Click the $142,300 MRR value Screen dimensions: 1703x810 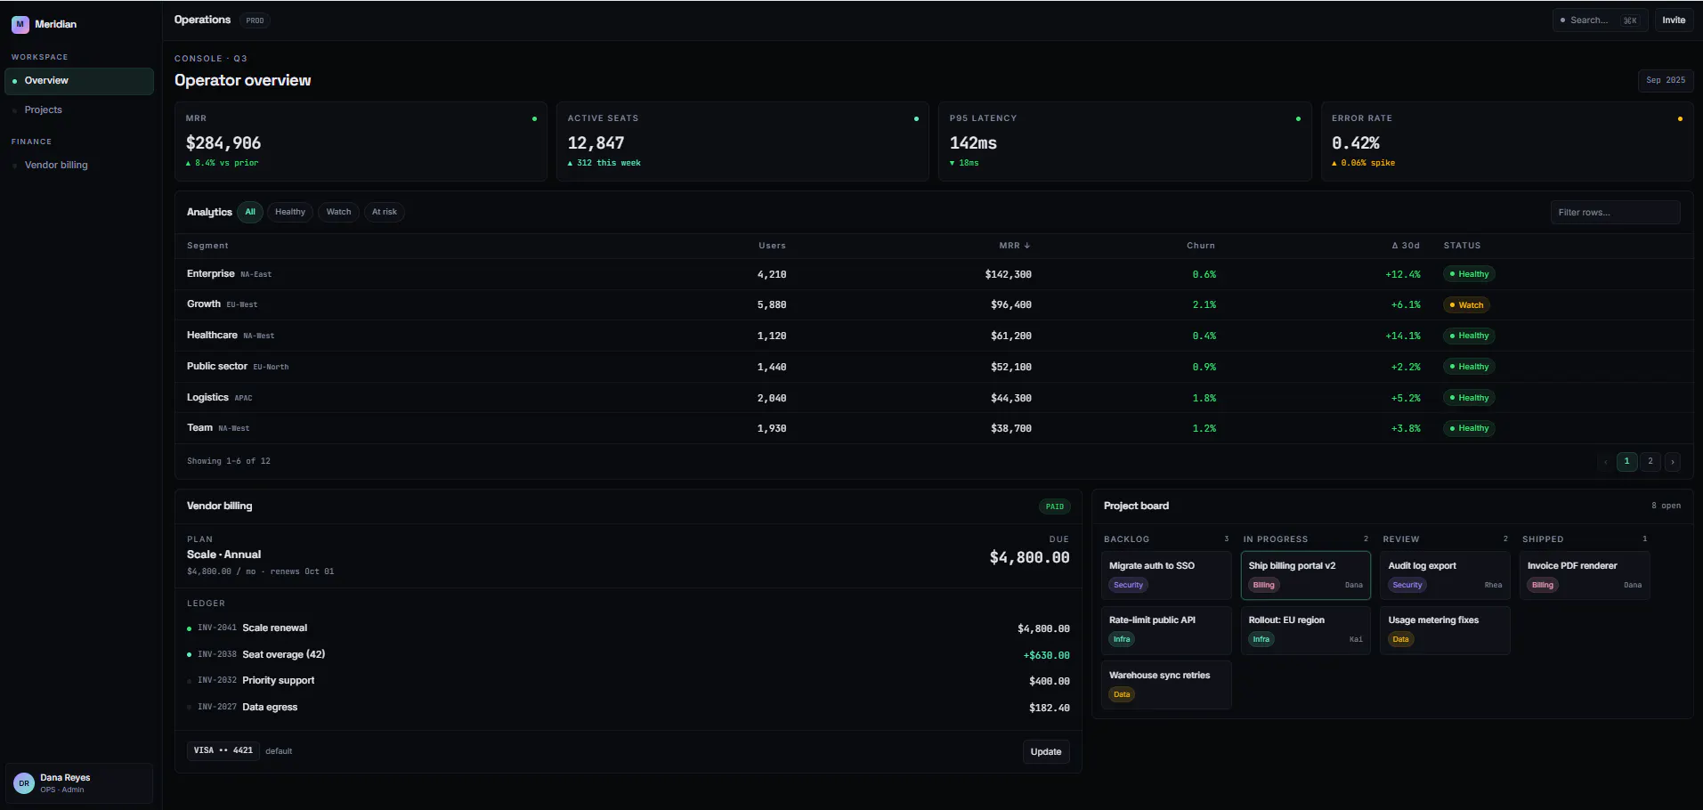click(x=1008, y=275)
